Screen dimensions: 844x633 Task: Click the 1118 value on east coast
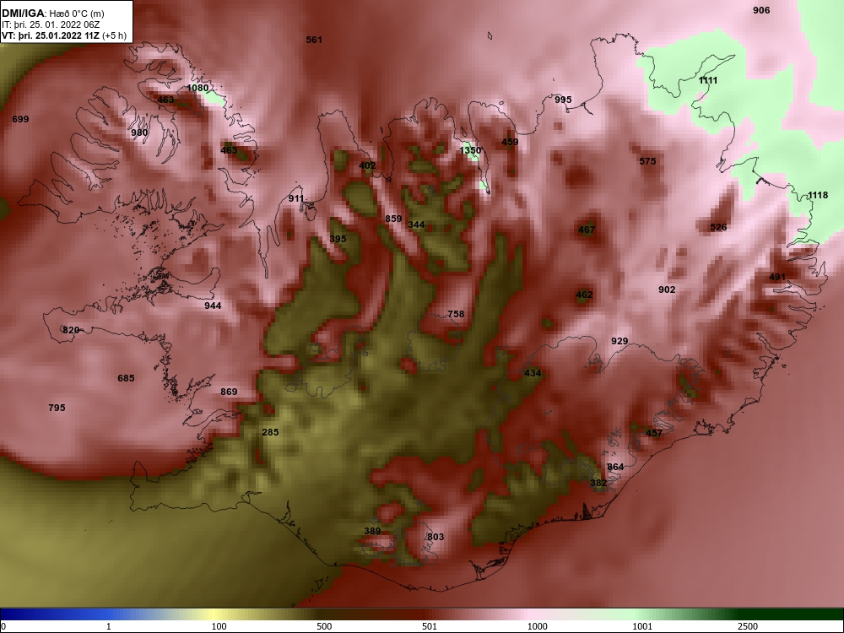point(818,196)
